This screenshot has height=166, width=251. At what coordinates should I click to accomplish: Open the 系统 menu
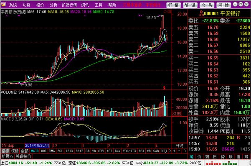[x=13, y=5]
